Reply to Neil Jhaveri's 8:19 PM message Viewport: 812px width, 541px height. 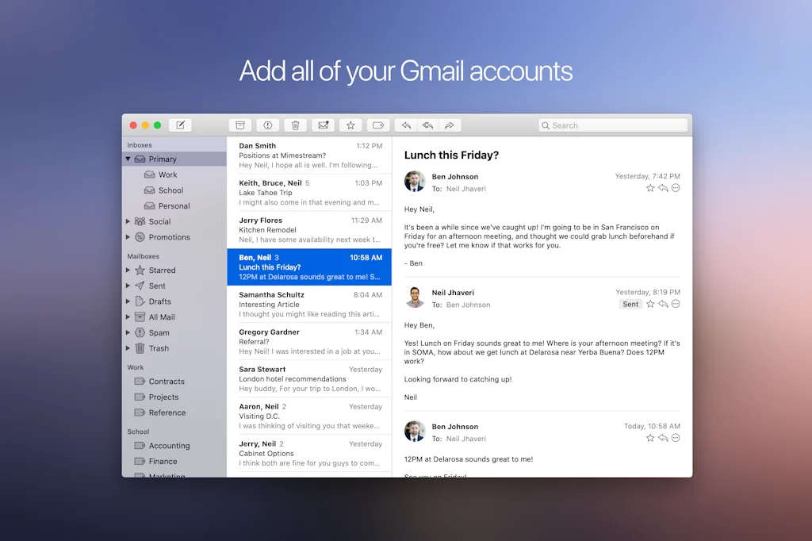coord(663,304)
